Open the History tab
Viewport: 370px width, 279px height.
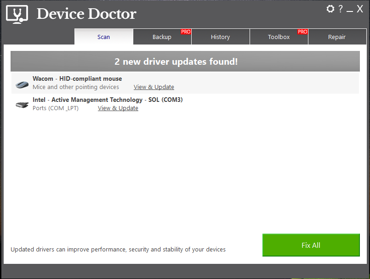[221, 37]
